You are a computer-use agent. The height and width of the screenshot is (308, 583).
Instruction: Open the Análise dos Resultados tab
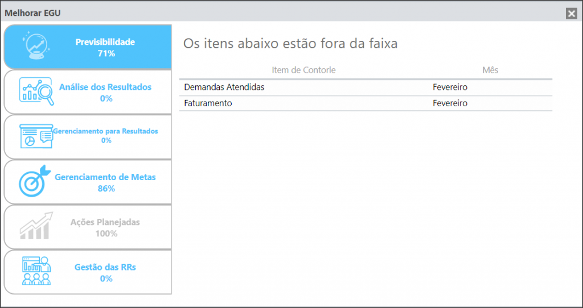(88, 92)
